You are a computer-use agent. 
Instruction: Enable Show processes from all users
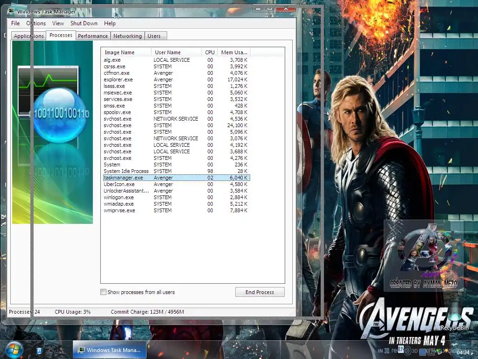point(103,292)
